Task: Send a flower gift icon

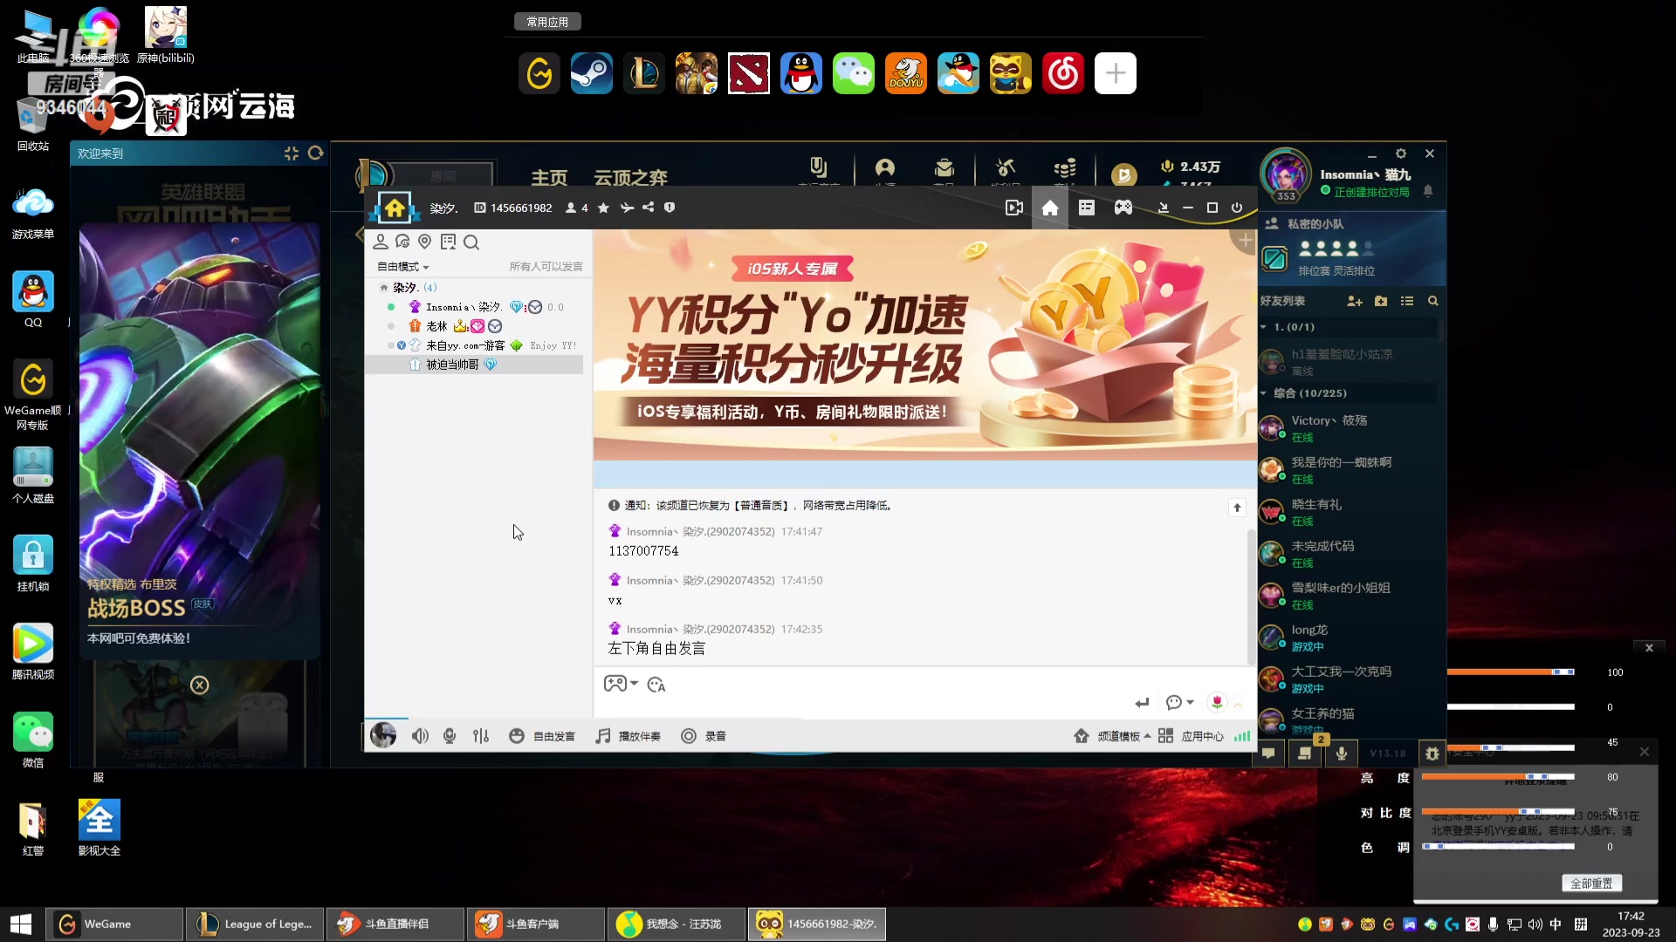Action: pyautogui.click(x=1217, y=702)
